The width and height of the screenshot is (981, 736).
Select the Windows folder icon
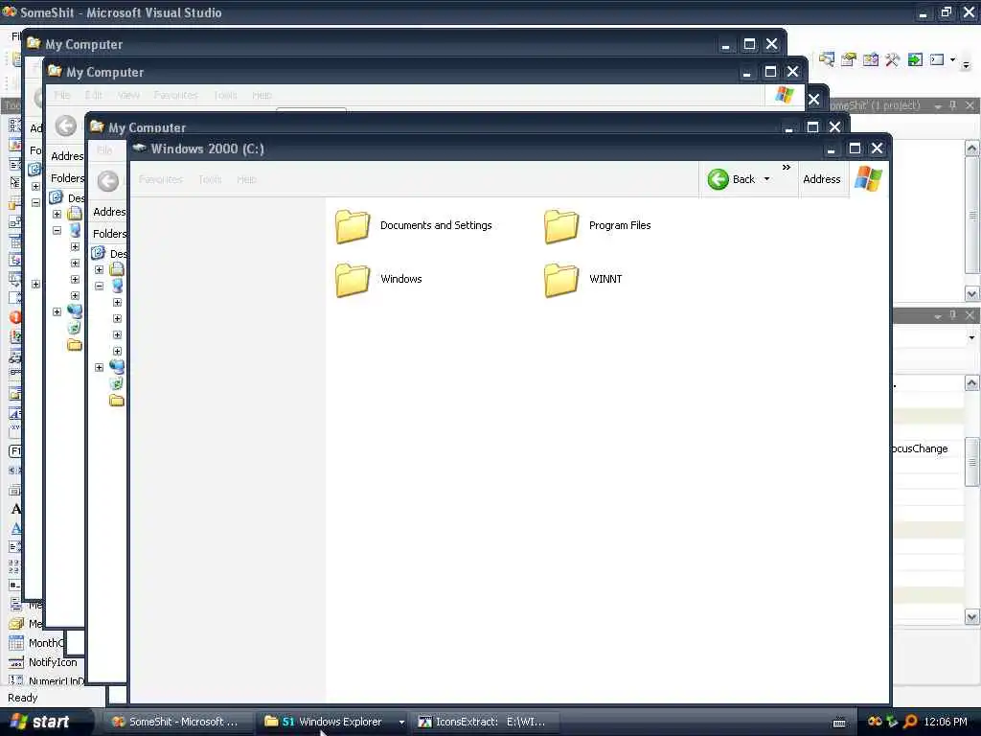click(353, 280)
